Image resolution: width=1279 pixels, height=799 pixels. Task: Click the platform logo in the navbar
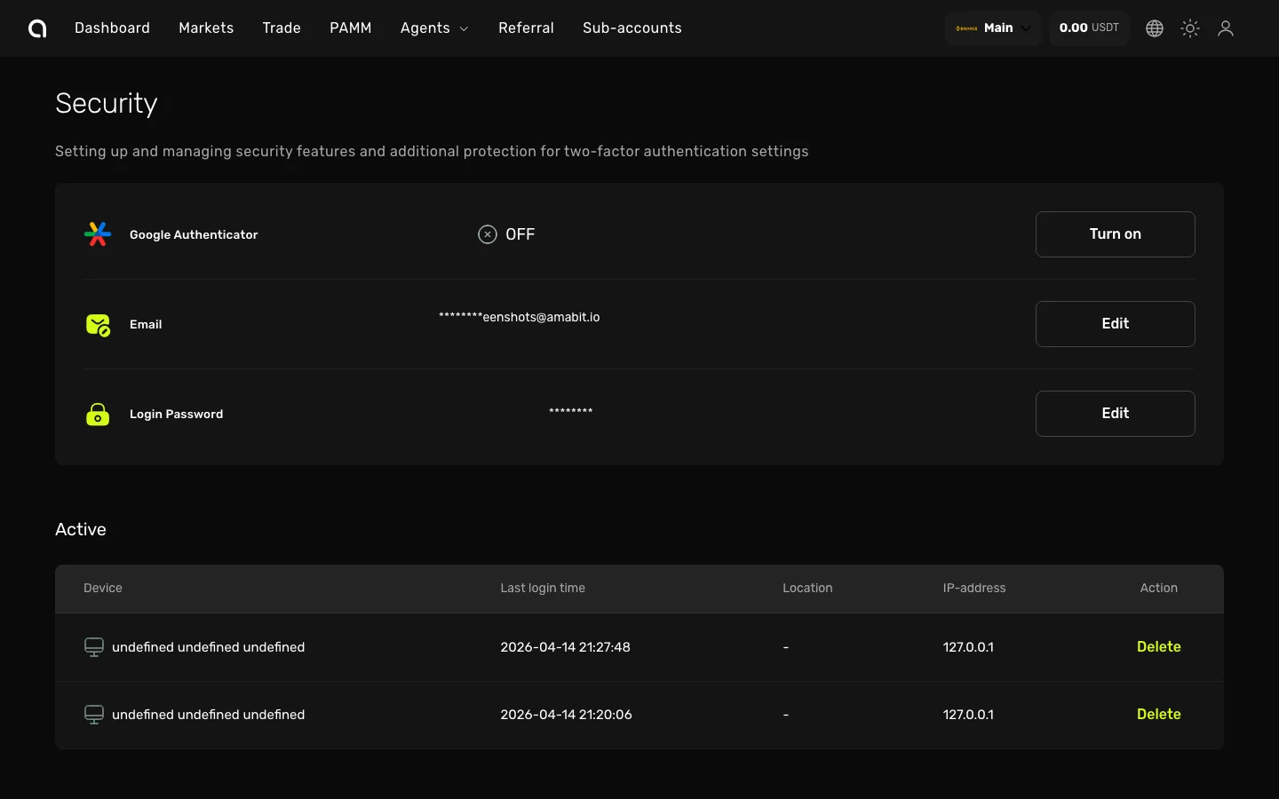pos(36,28)
